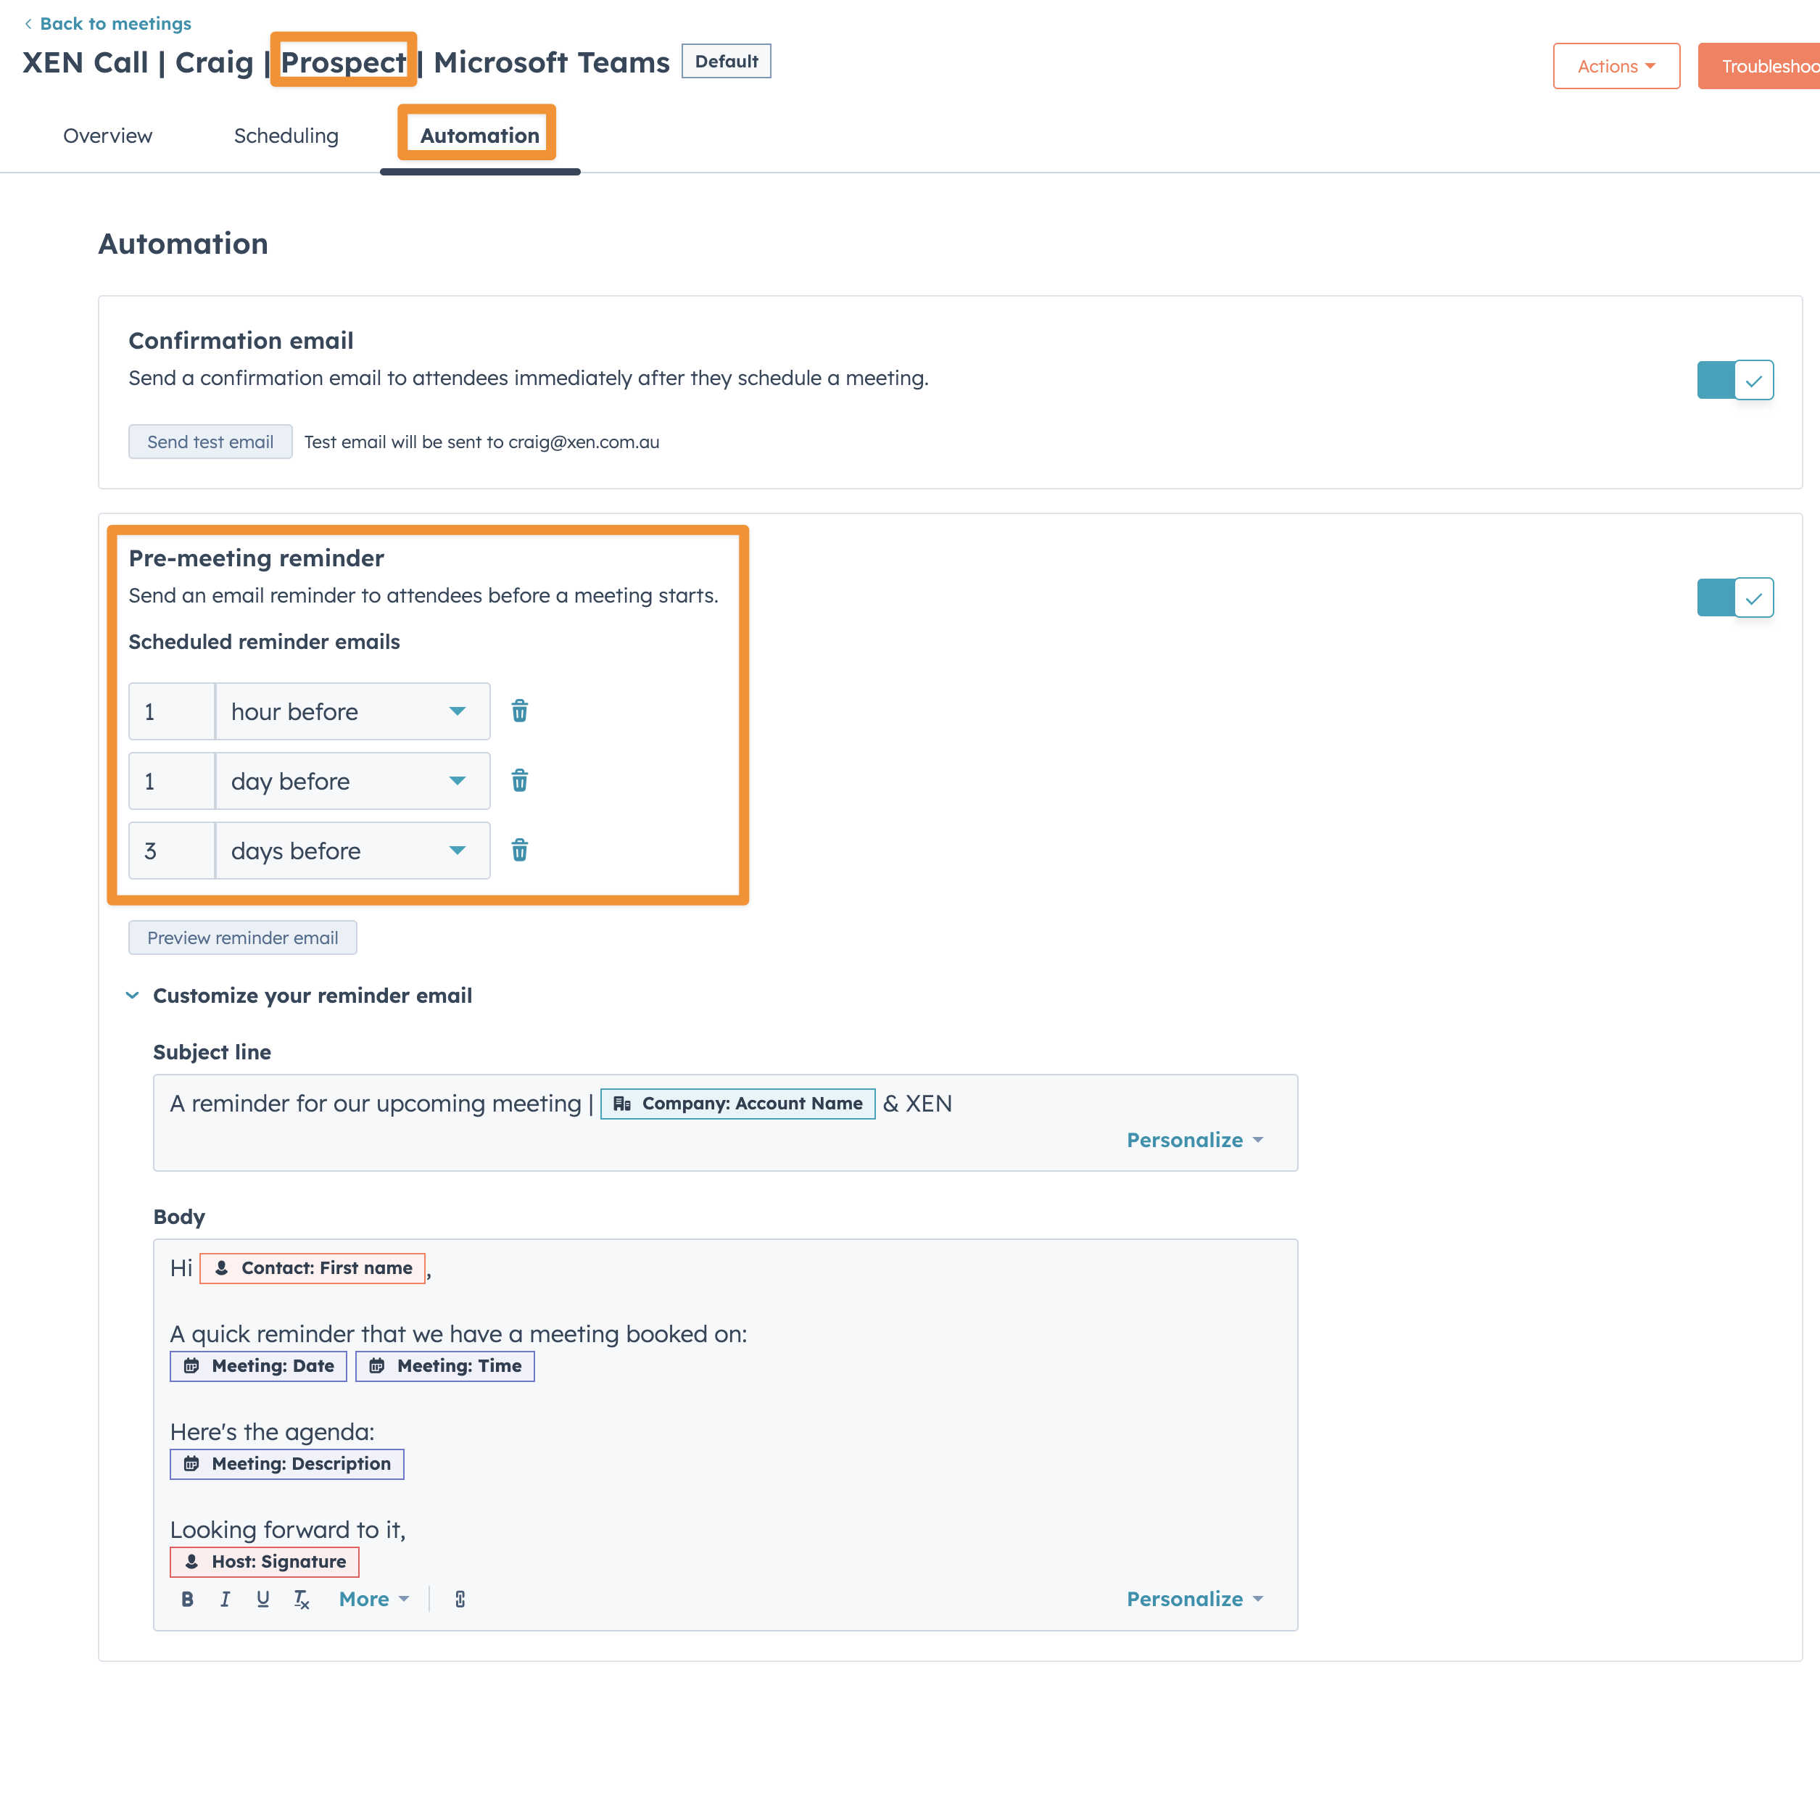This screenshot has height=1820, width=1820.
Task: Apply bold formatting in body editor
Action: pos(188,1599)
